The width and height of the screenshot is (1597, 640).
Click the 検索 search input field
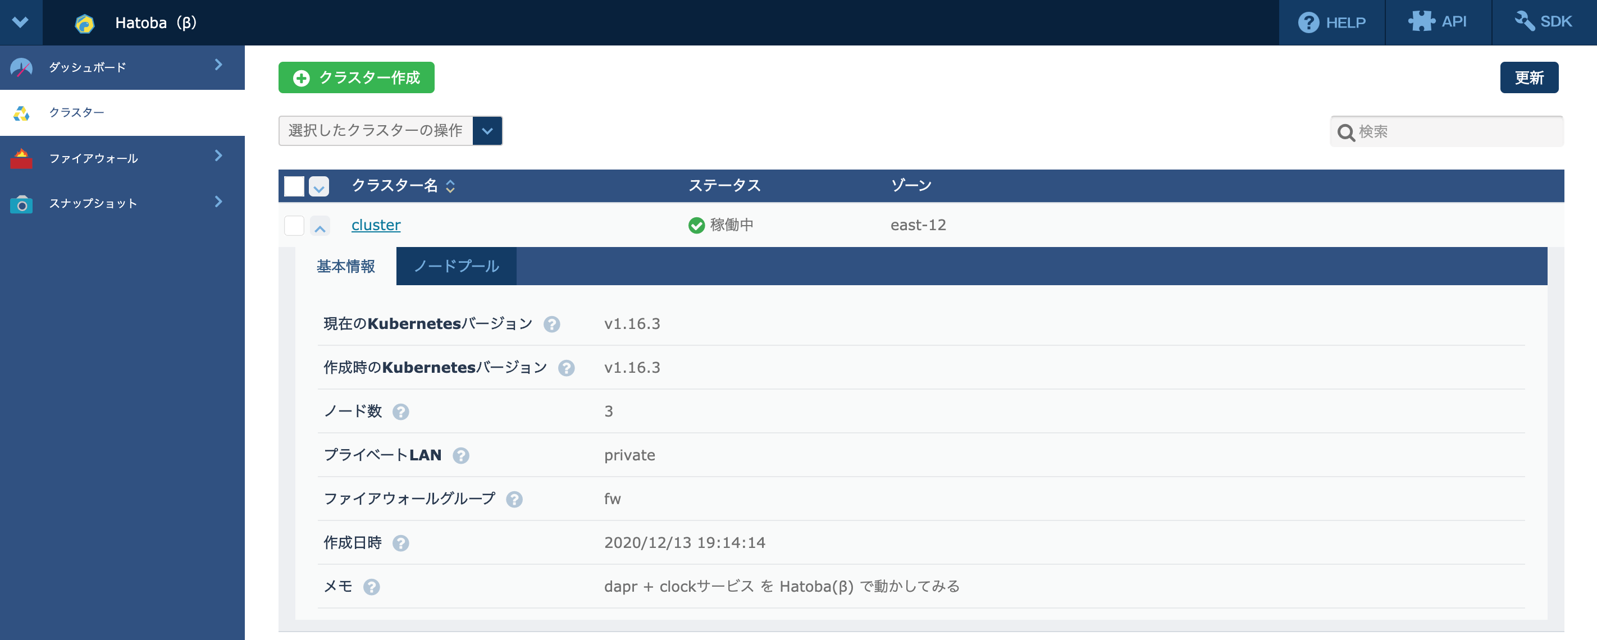pos(1457,132)
